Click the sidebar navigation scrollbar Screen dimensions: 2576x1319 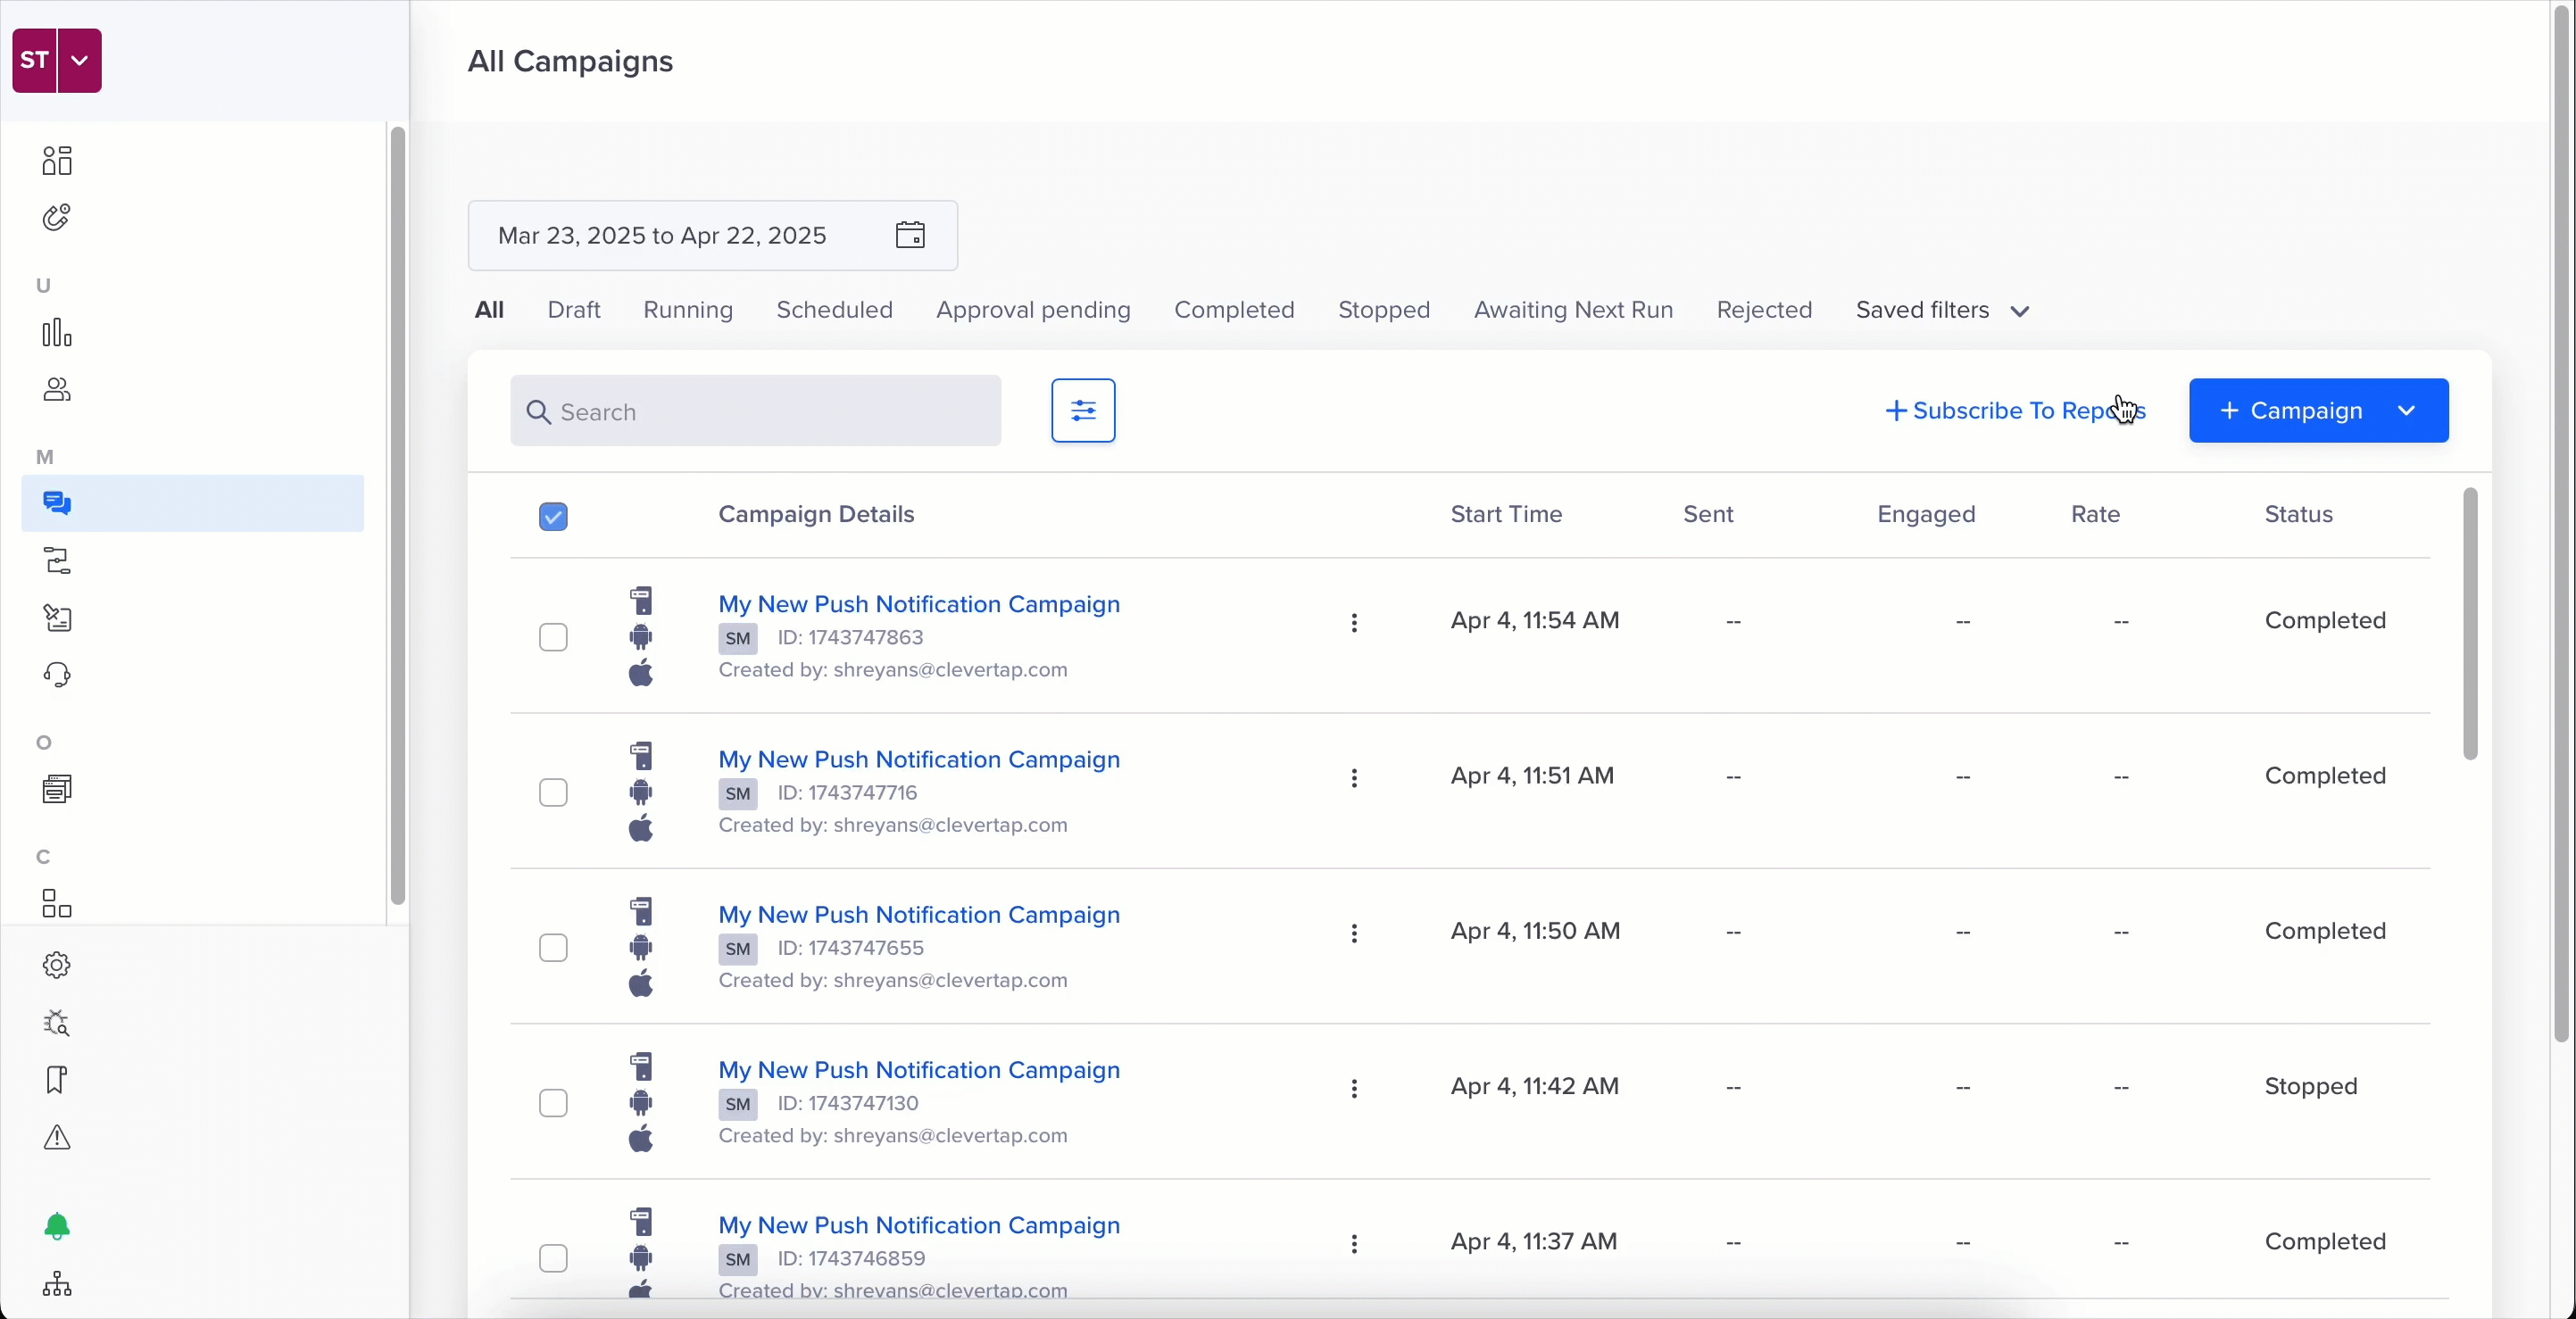tap(398, 515)
